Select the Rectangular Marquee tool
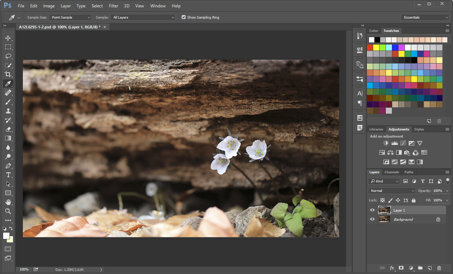Screen dimensions: 453x274 pos(8,47)
